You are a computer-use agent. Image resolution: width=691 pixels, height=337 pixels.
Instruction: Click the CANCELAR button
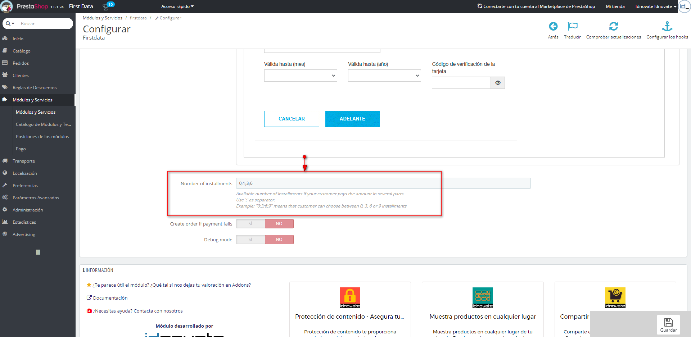[292, 119]
